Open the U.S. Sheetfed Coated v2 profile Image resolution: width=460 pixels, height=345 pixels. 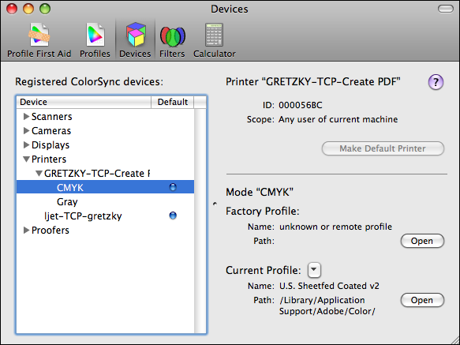422,300
